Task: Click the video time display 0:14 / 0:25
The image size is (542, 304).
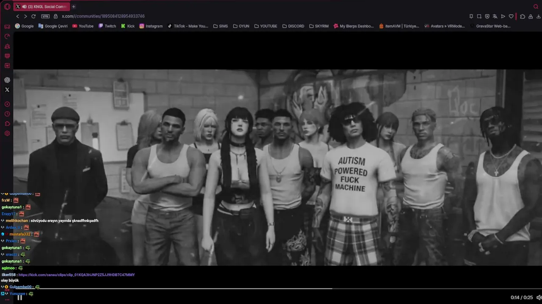Action: tap(522, 297)
